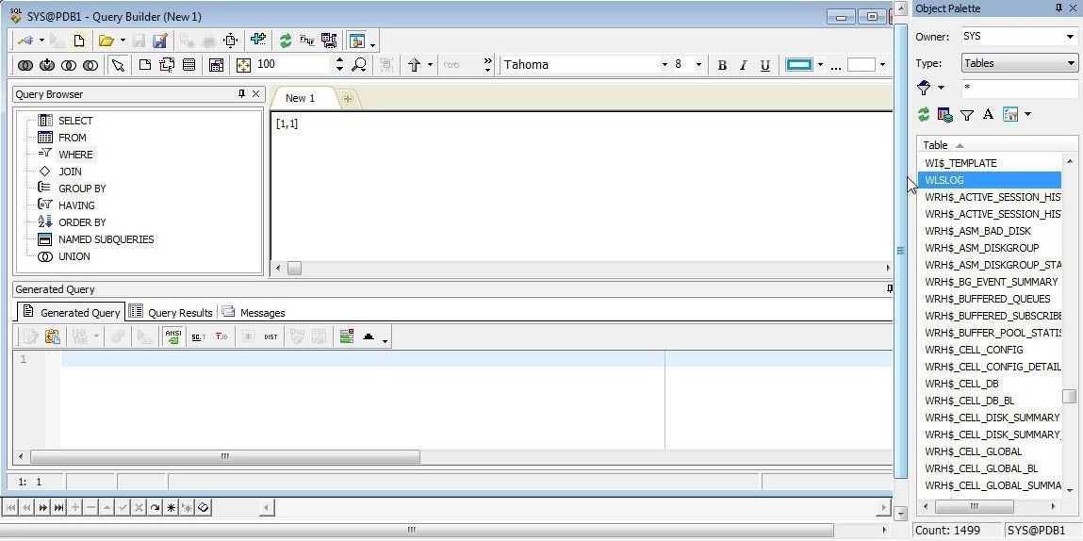Screen dimensions: 1083x541
Task: Click the green refresh arrows in main toolbar
Action: click(286, 41)
